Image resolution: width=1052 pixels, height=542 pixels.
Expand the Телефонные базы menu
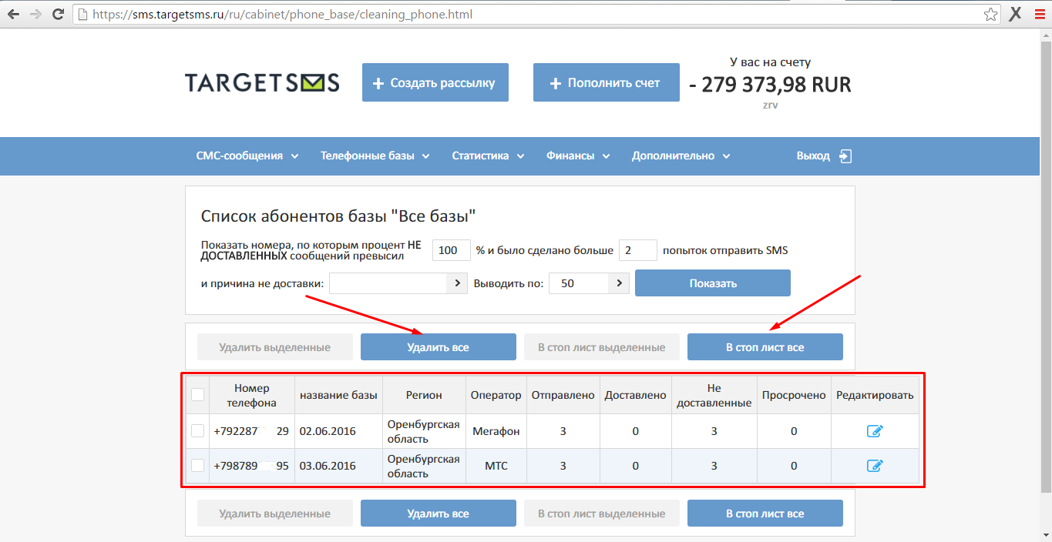[x=375, y=156]
